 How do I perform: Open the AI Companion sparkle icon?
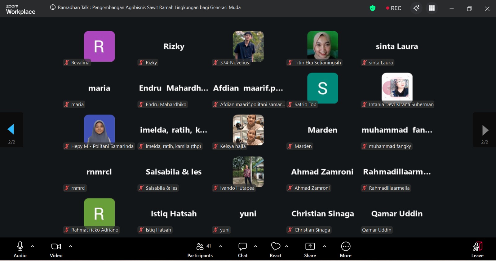[x=416, y=8]
